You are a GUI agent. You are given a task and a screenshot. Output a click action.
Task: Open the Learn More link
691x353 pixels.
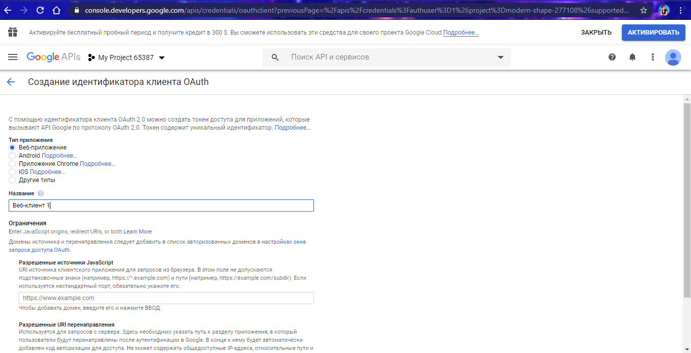pyautogui.click(x=137, y=231)
